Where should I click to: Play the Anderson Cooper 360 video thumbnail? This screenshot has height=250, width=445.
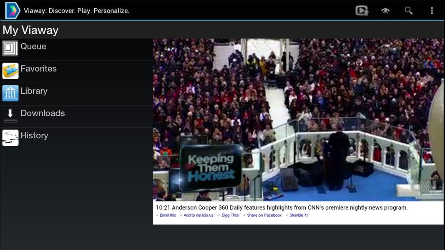click(x=298, y=120)
